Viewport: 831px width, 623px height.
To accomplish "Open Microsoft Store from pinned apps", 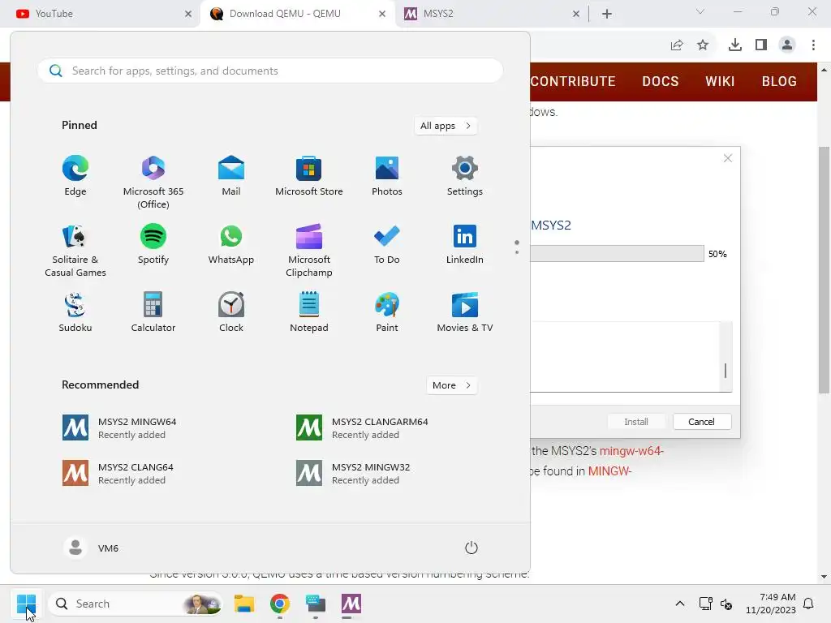I will 309,176.
